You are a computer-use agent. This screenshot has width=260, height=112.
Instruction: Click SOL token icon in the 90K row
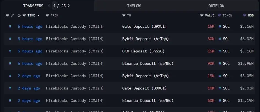tap(220, 63)
